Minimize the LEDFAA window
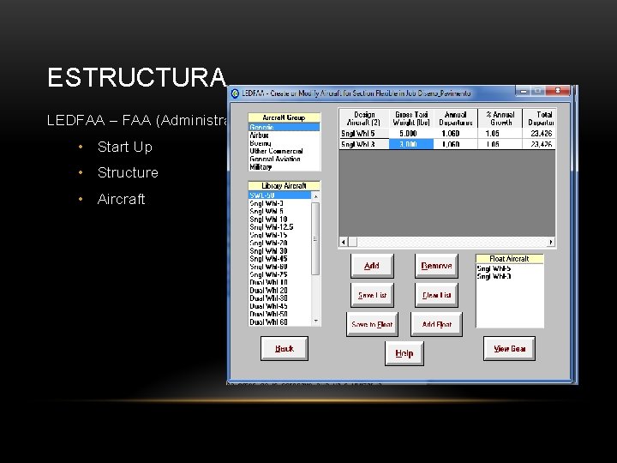 [x=524, y=92]
